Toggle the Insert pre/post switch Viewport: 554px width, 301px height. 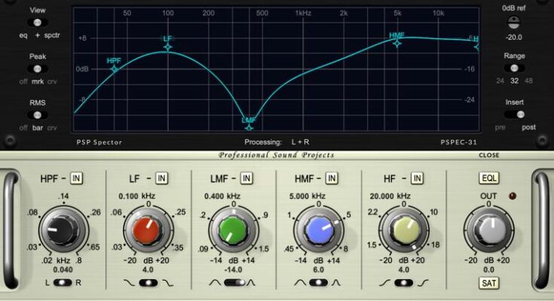(516, 114)
